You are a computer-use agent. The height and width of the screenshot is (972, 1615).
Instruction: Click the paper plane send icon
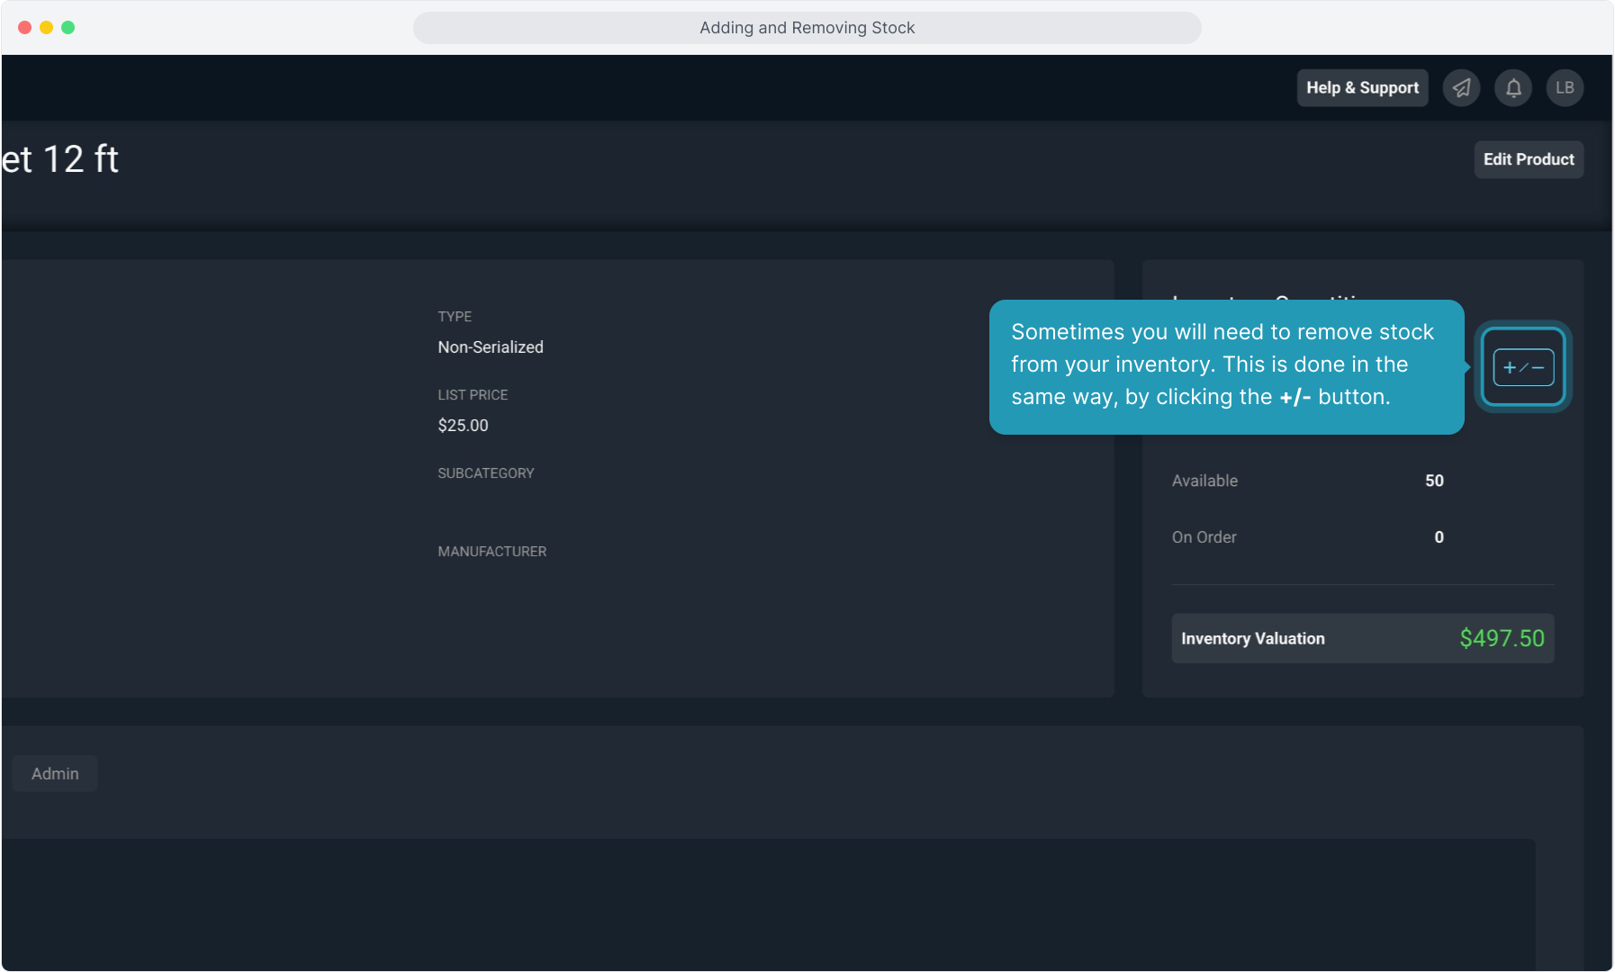point(1461,88)
